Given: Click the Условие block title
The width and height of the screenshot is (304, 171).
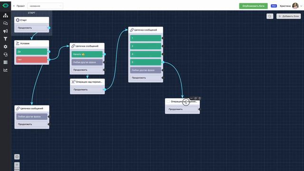Looking at the screenshot, I should [x=25, y=43].
